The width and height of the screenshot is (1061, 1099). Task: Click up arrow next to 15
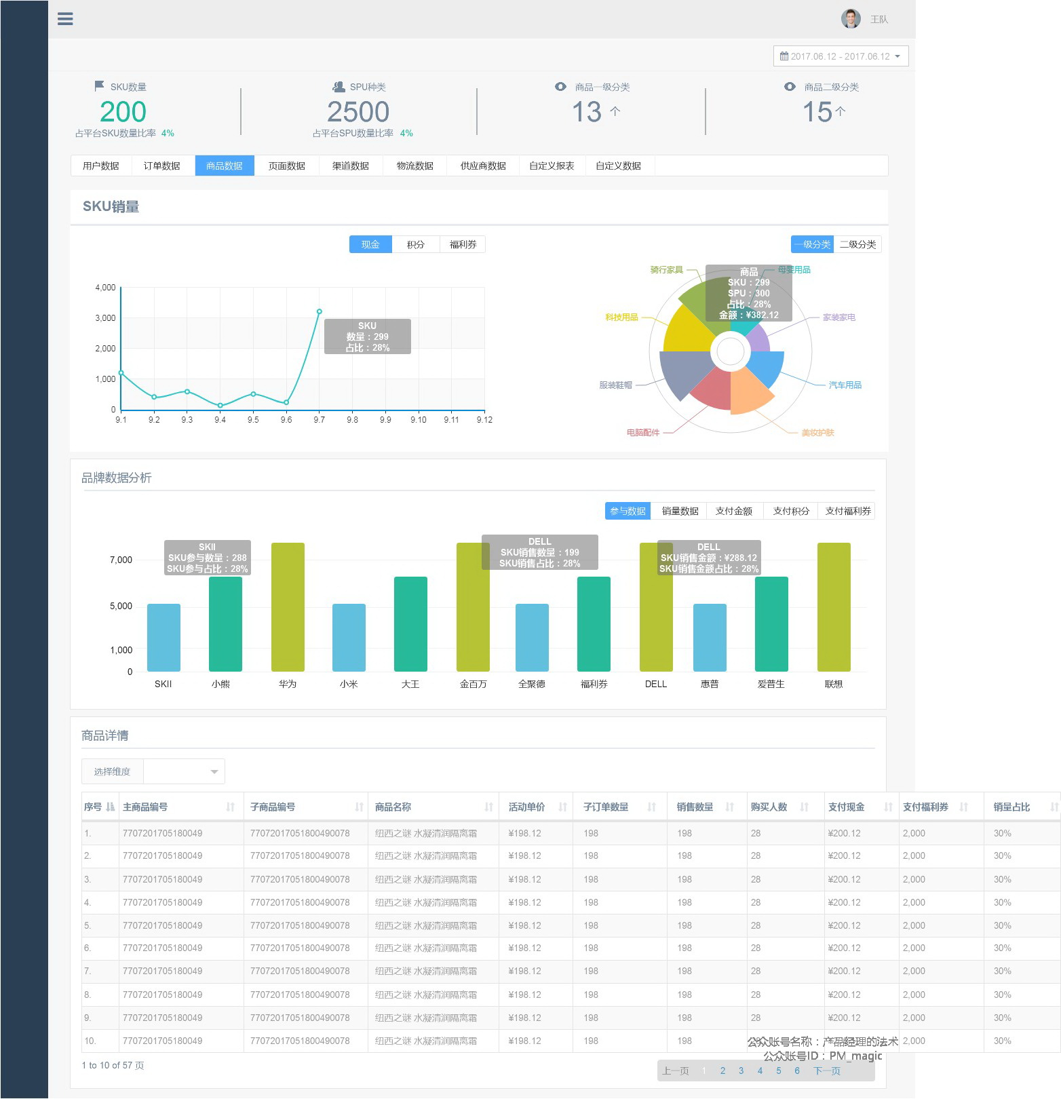point(841,111)
